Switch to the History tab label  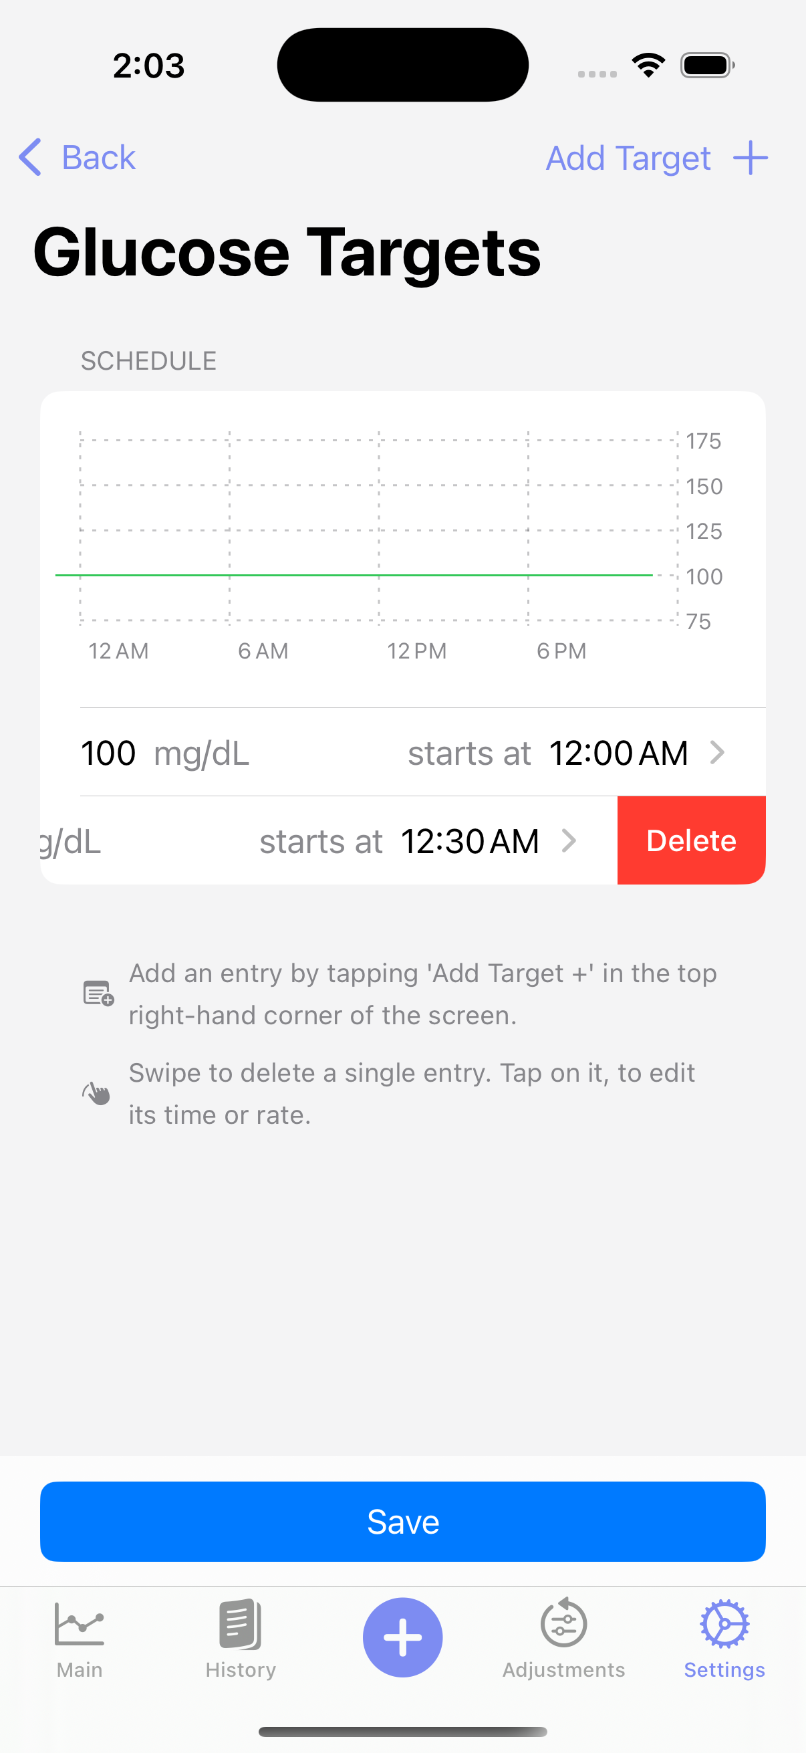pos(241,1670)
